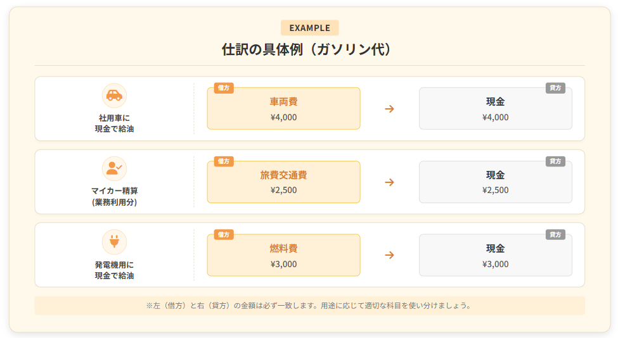This screenshot has height=338, width=618.
Task: Click the car icon for 社用車 row
Action: pyautogui.click(x=114, y=96)
